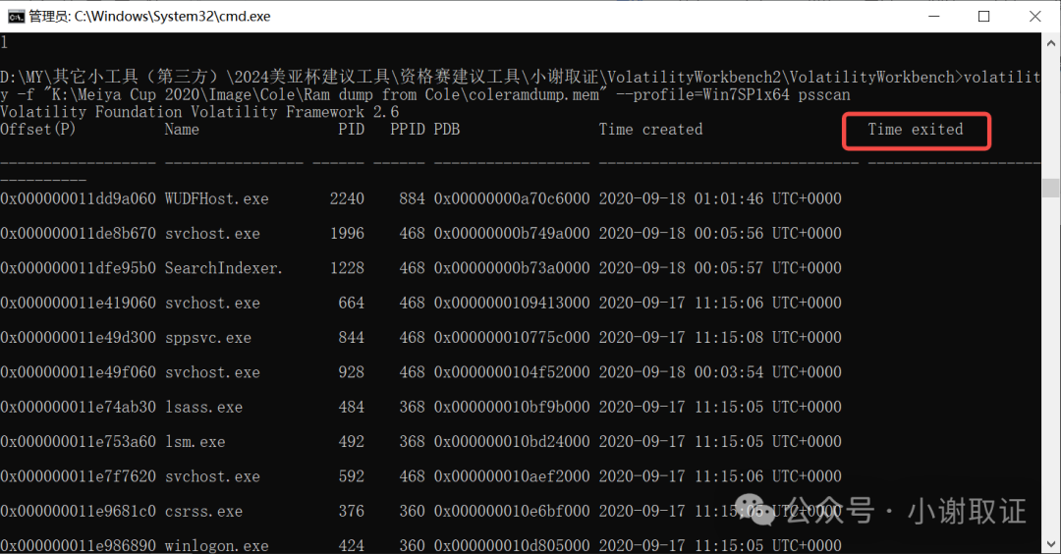
Task: Click the 'Name' column header
Action: pyautogui.click(x=182, y=130)
